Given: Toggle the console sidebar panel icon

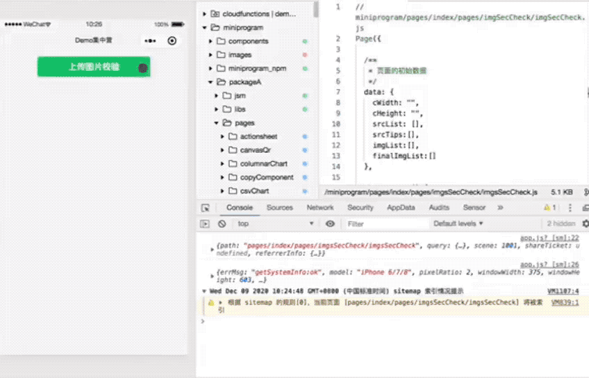Looking at the screenshot, I should tap(205, 224).
